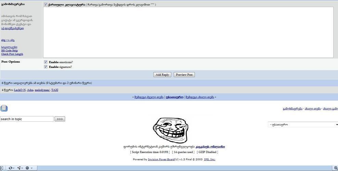This screenshot has height=171, width=338.
Task: Click the Preview Post button
Action: (x=184, y=75)
